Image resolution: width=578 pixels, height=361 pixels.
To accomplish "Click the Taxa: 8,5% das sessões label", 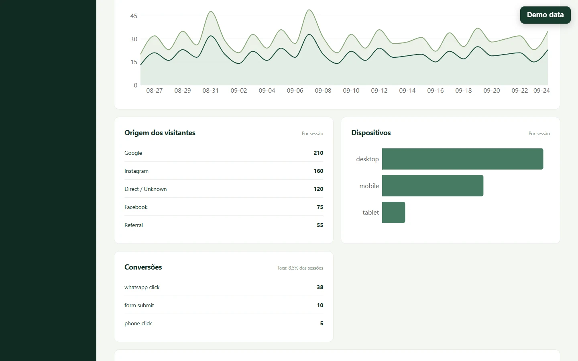I will [x=300, y=268].
